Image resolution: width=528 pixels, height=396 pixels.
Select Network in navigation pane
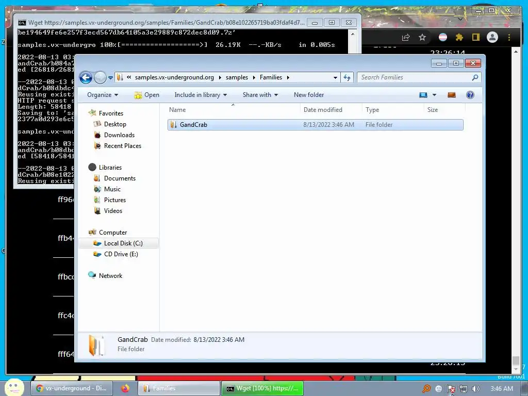coord(110,275)
